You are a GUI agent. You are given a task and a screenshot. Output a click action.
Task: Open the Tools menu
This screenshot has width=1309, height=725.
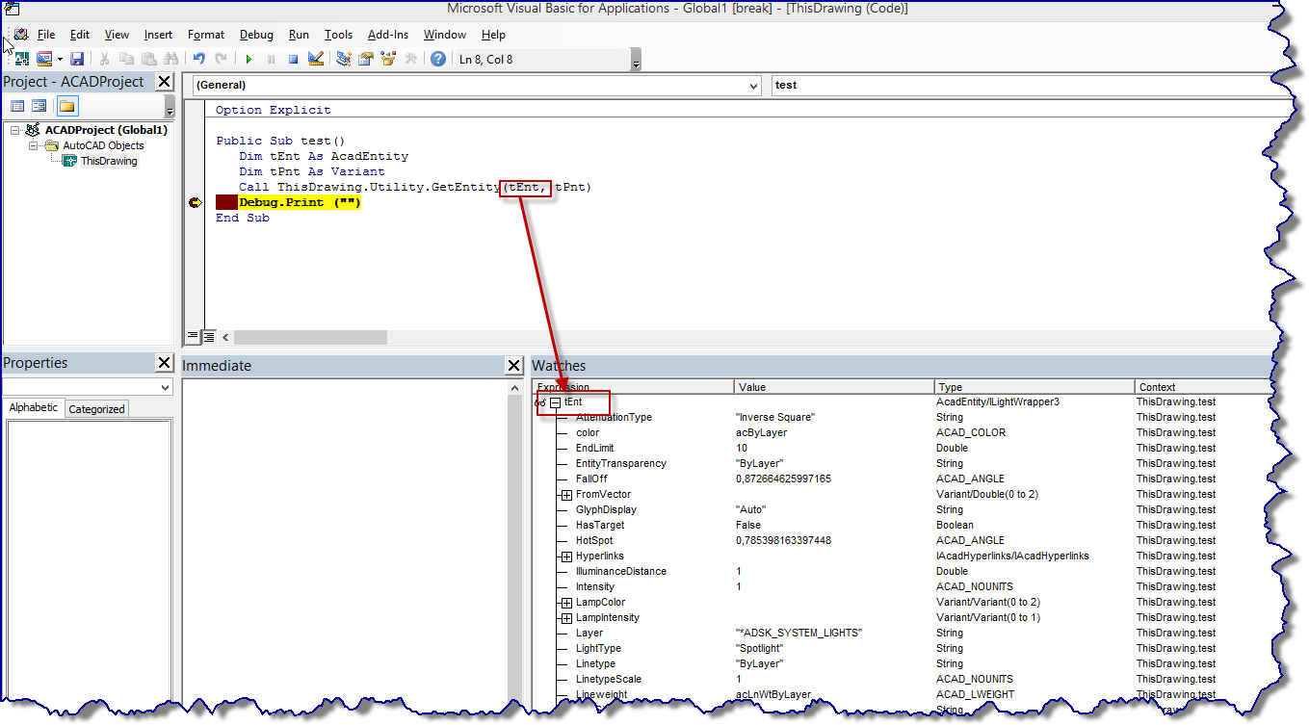tap(338, 35)
